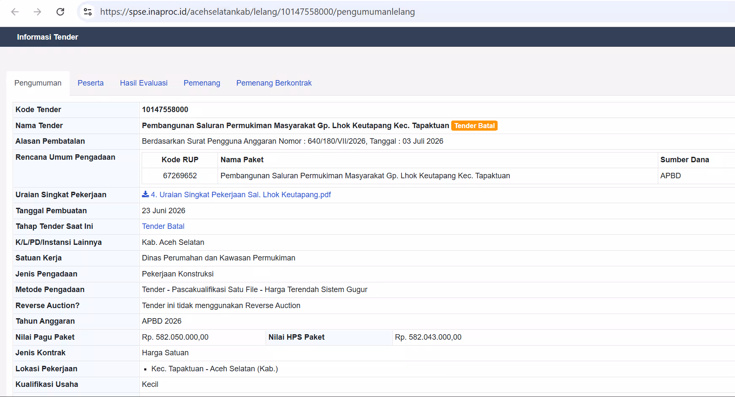This screenshot has height=397, width=735.
Task: Click the Informasi Tender header title
Action: click(48, 37)
